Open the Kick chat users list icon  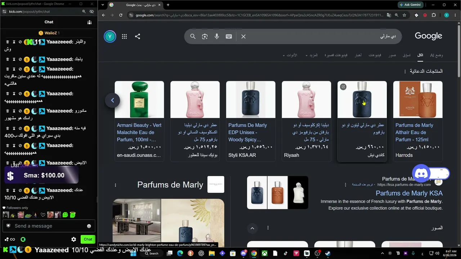(89, 22)
